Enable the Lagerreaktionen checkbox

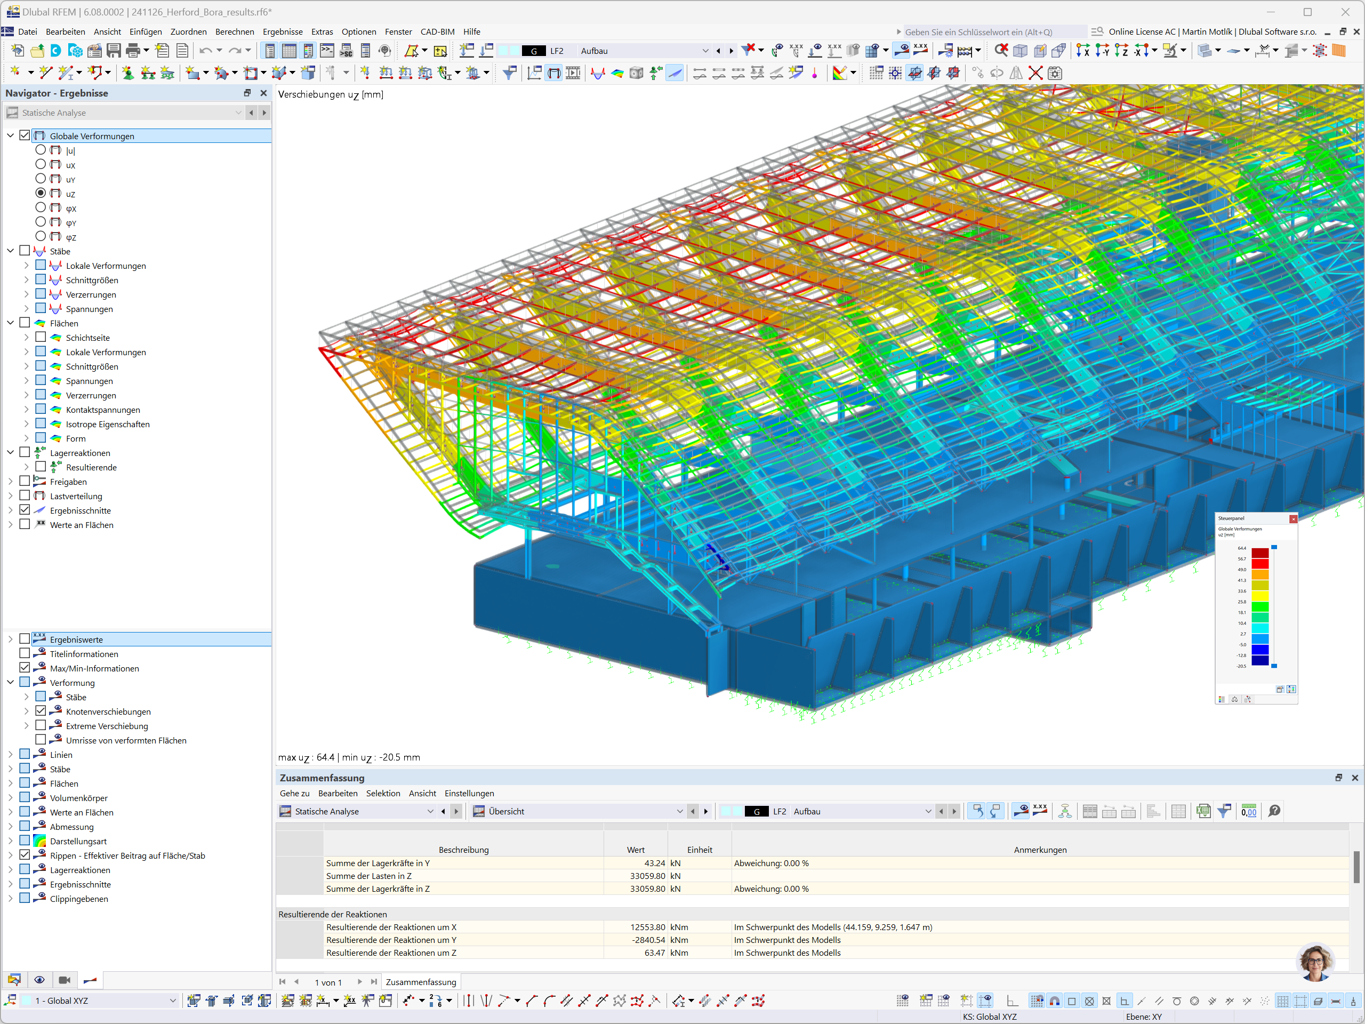(x=25, y=452)
